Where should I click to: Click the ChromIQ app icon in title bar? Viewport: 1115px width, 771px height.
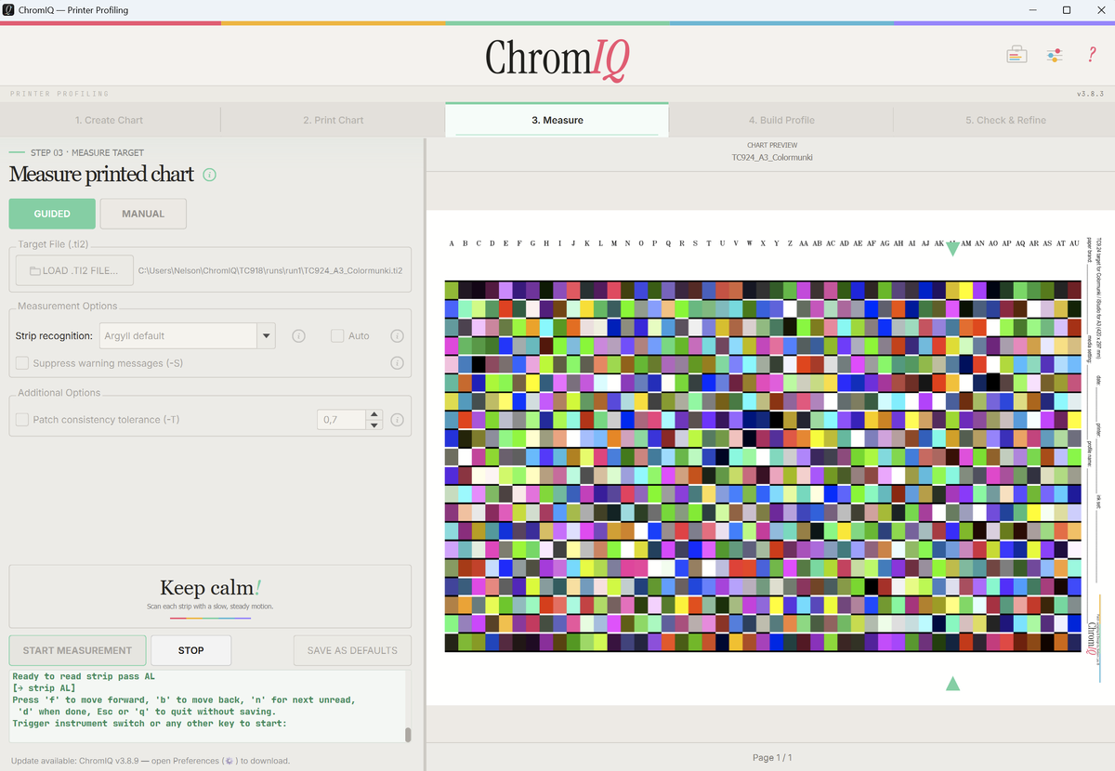pos(8,10)
